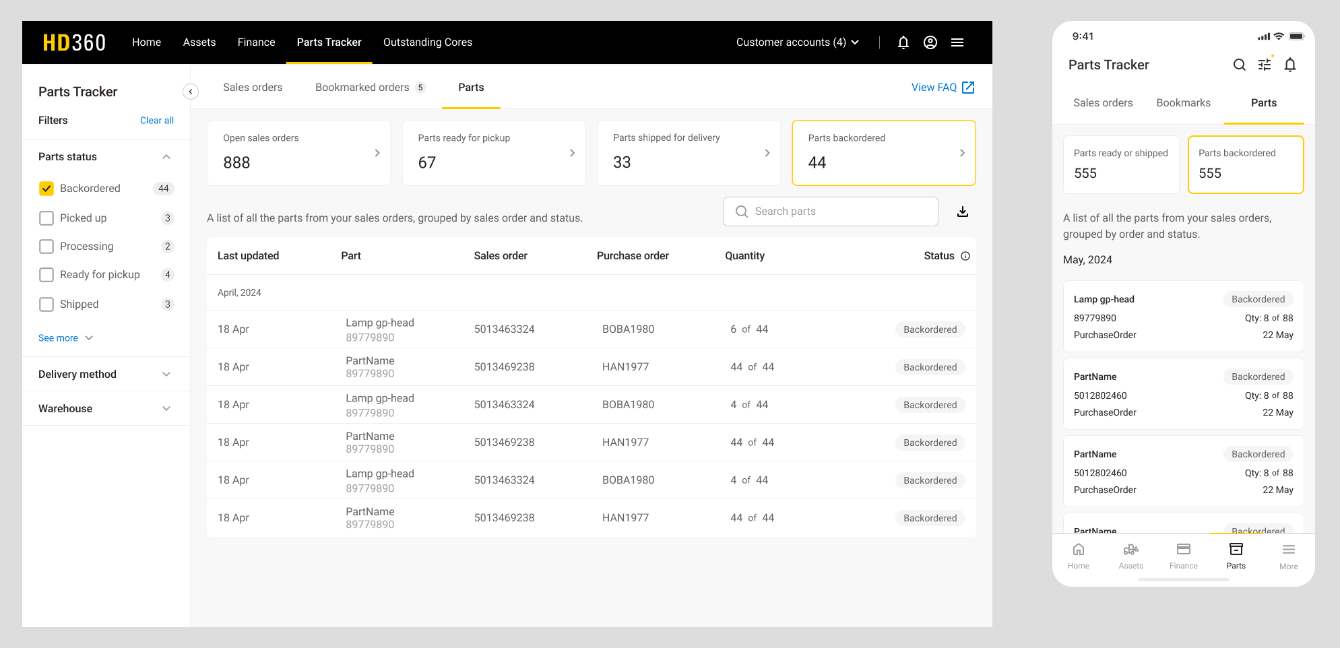The image size is (1340, 648).
Task: Collapse the Parts status filter section
Action: click(166, 157)
